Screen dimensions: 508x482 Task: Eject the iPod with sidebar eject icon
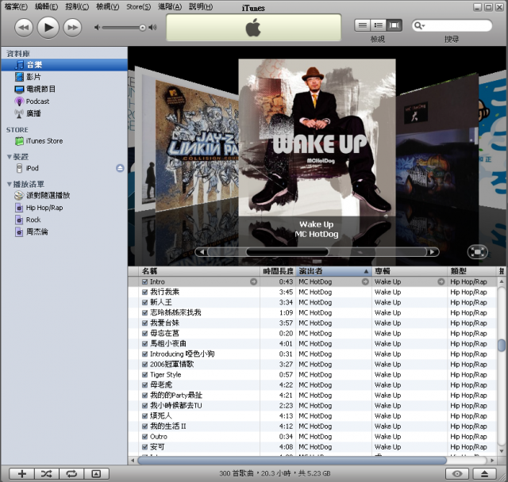[x=120, y=168]
